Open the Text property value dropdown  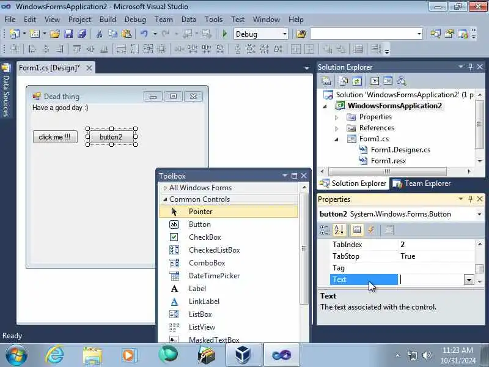click(469, 280)
